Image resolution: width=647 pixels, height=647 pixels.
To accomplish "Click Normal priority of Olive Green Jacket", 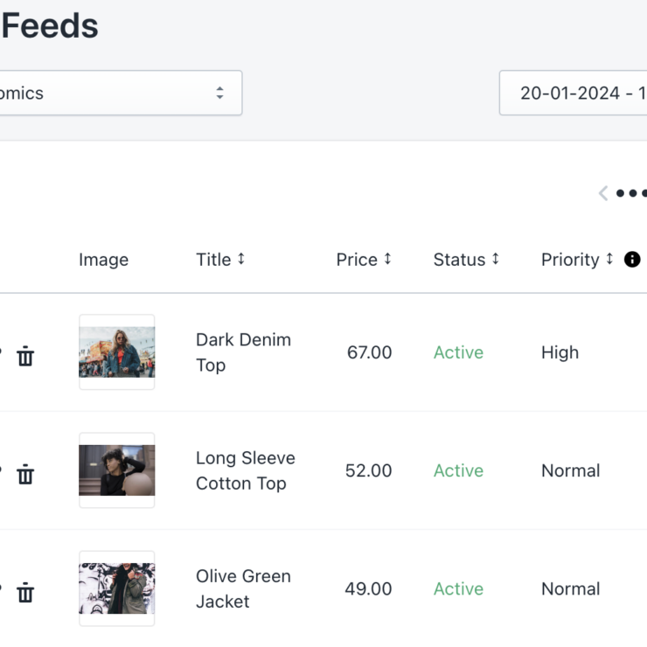I will click(571, 588).
